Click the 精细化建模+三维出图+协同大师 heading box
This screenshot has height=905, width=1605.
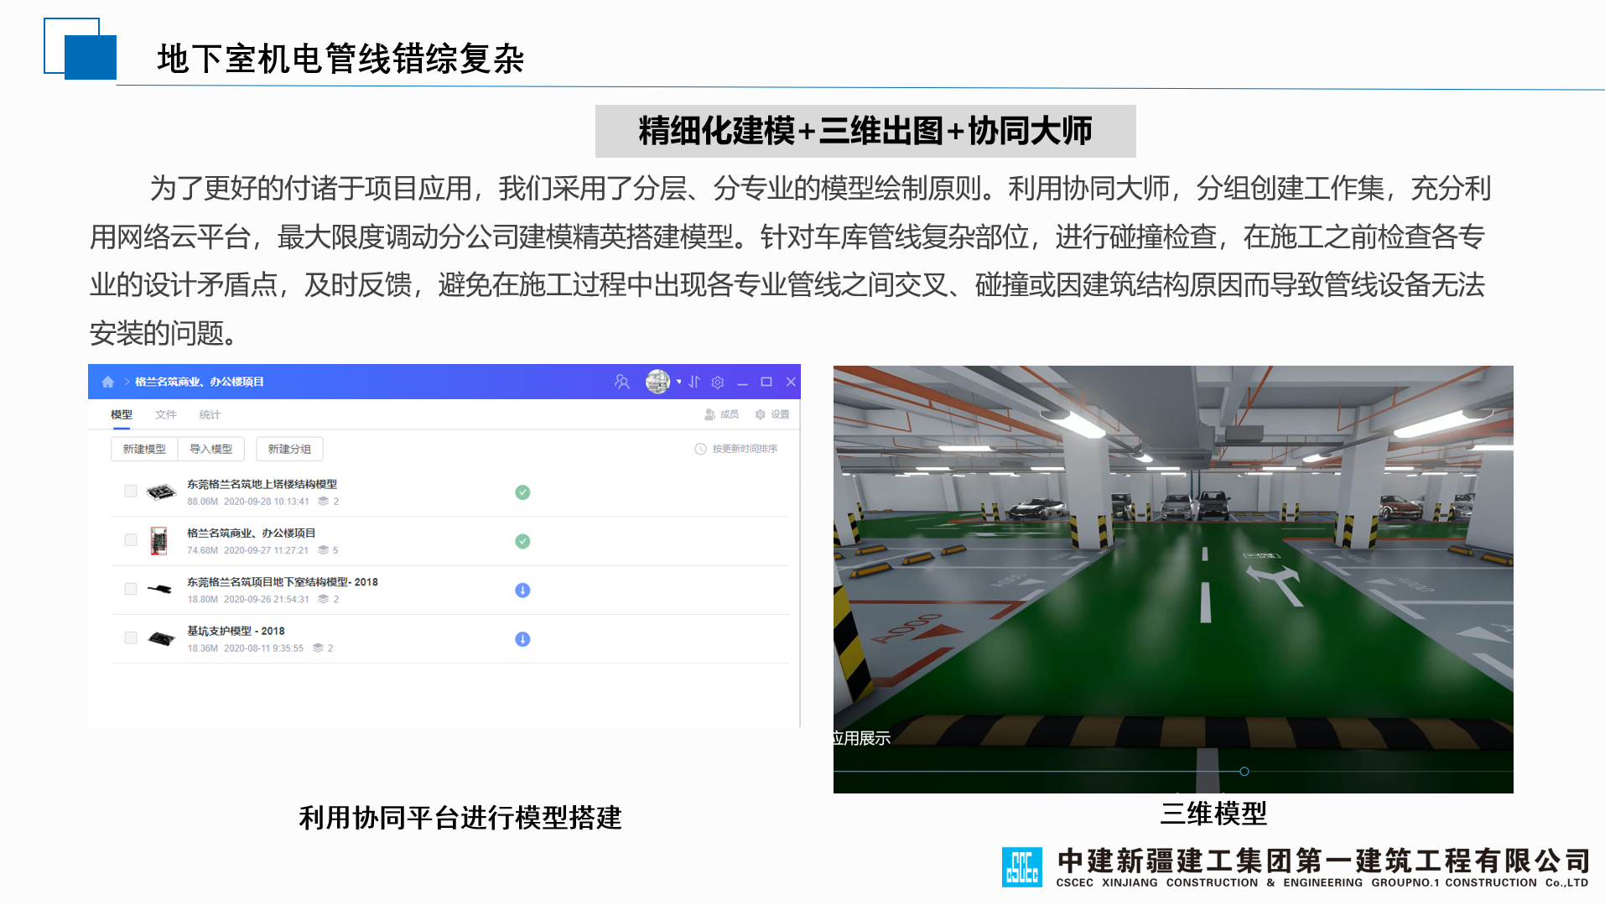tap(865, 131)
